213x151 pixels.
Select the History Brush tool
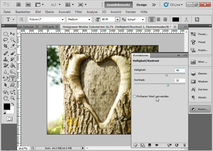click(x=13, y=59)
